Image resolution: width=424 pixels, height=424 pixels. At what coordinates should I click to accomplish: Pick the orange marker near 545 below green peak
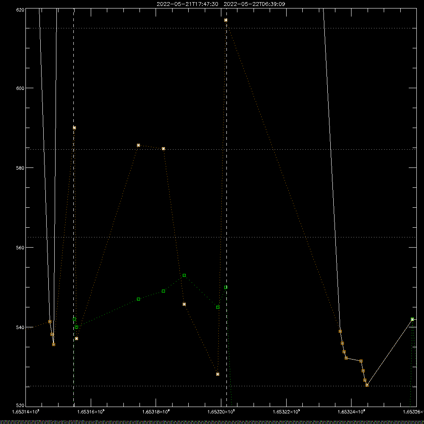point(184,304)
